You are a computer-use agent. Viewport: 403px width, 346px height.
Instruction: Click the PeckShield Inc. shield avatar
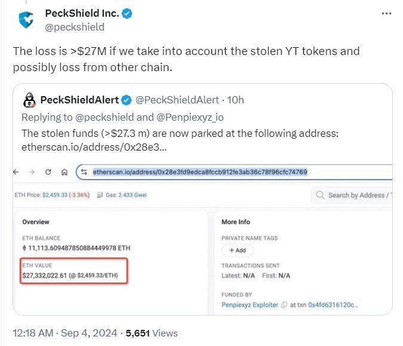coord(25,20)
